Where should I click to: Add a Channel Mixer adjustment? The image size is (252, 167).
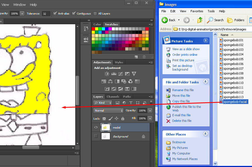coord(131,81)
